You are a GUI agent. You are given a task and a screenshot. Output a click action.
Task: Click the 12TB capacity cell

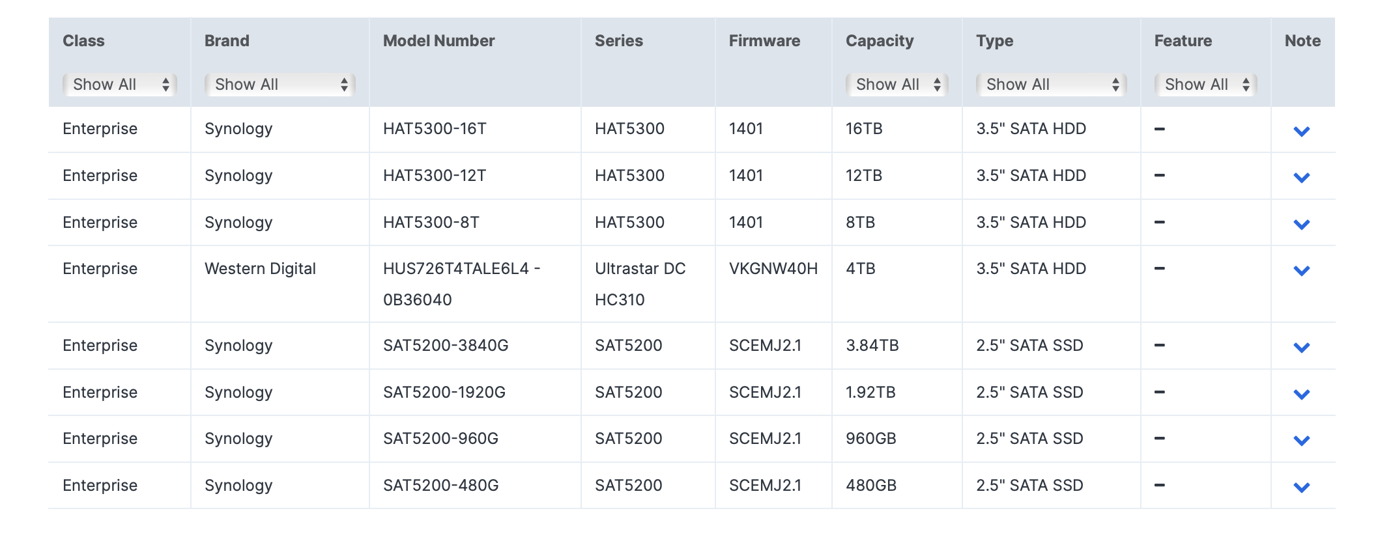[x=864, y=176]
